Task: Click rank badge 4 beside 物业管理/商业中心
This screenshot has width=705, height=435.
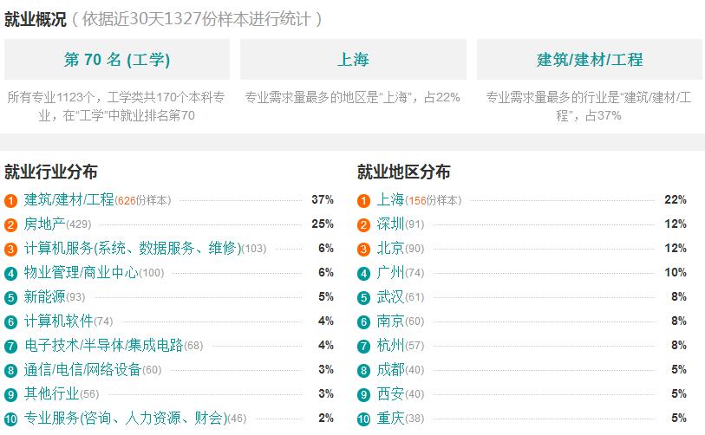Action: coord(10,274)
